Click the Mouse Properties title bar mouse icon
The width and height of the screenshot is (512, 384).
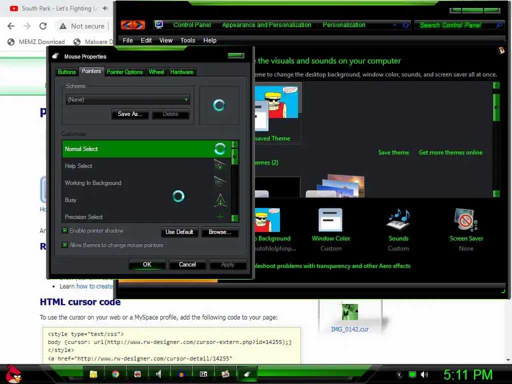(56, 56)
